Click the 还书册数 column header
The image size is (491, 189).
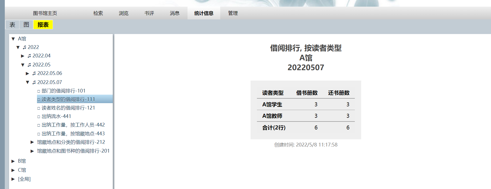pyautogui.click(x=339, y=93)
